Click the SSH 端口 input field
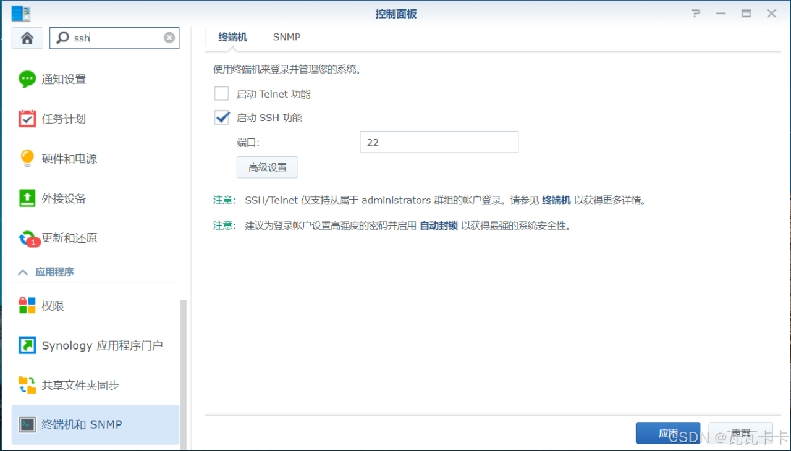Image resolution: width=791 pixels, height=451 pixels. coord(439,142)
